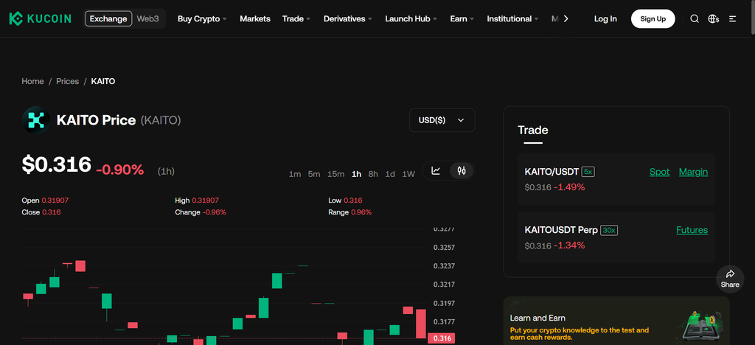Switch to candlestick chart view icon
This screenshot has width=755, height=345.
[462, 170]
